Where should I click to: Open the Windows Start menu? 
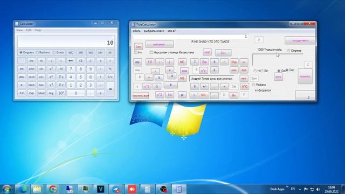(6, 189)
